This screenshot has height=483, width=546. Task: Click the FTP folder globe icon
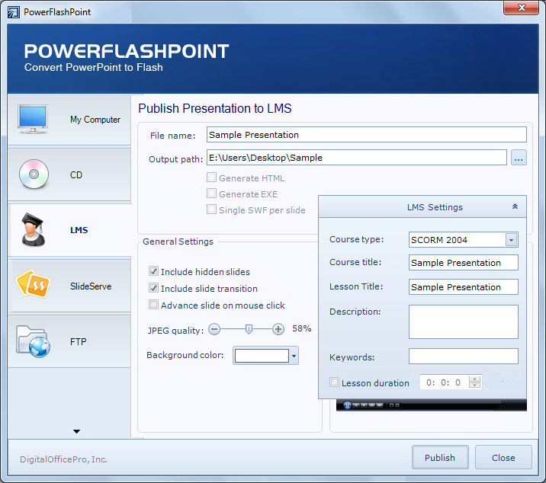click(x=33, y=341)
